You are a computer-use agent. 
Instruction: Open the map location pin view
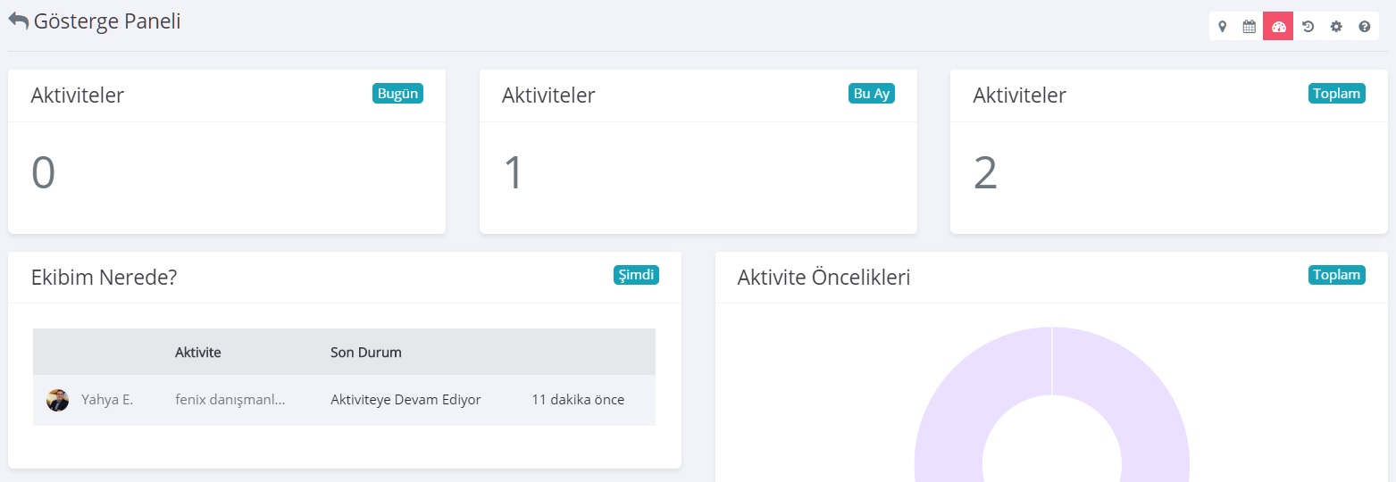coord(1222,27)
